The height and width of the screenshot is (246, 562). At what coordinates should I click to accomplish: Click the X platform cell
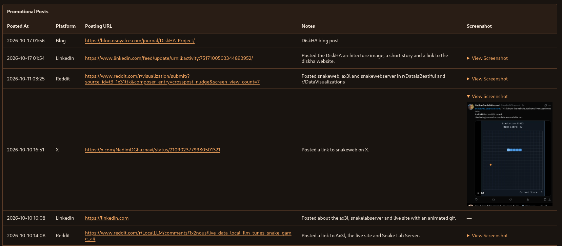(57, 150)
